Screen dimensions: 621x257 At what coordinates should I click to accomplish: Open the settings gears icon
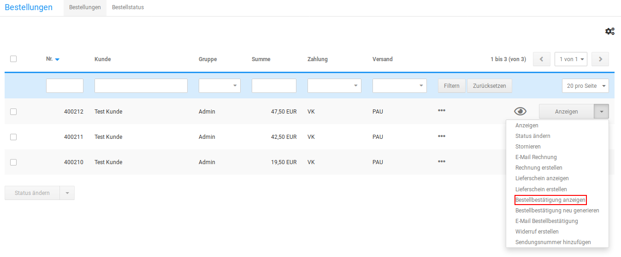coord(609,31)
